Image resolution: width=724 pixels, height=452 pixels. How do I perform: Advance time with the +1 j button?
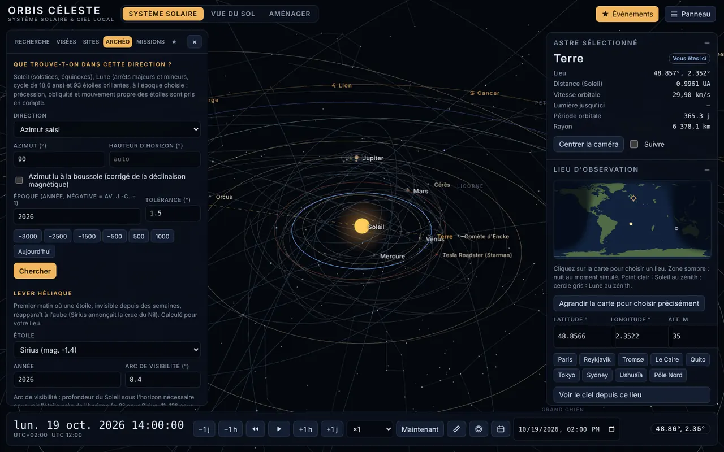point(332,429)
